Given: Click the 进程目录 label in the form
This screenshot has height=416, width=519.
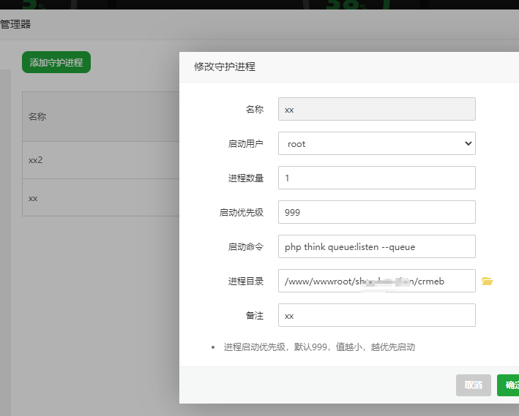Looking at the screenshot, I should coord(245,281).
